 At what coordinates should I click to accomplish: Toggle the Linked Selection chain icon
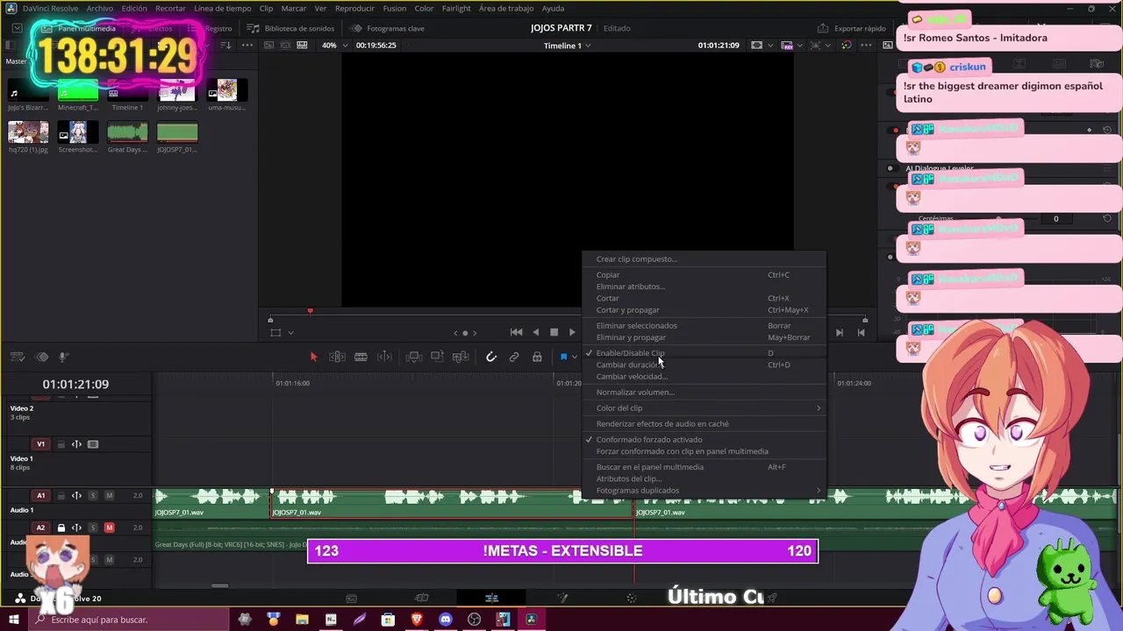coord(514,357)
